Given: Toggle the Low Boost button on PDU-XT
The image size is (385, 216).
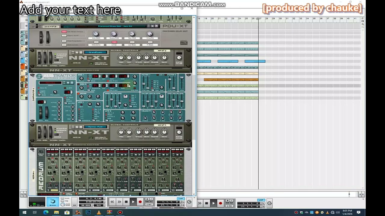Looking at the screenshot, I should click(x=132, y=42).
